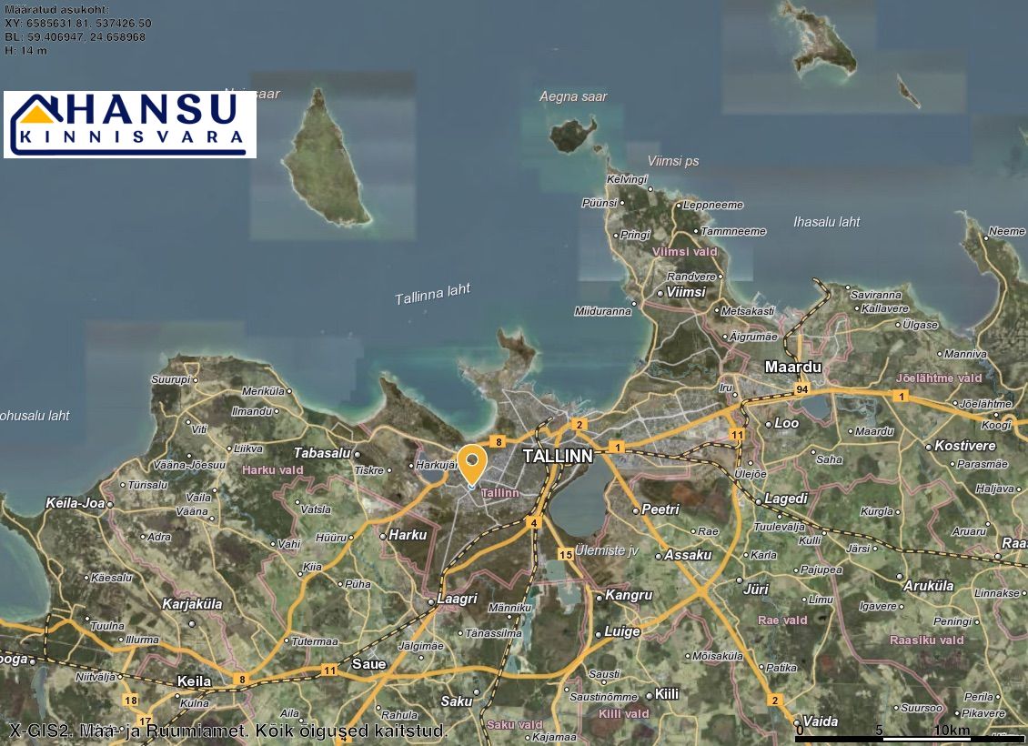Click the road 94 shield near Maardu
This screenshot has height=746, width=1028.
(x=801, y=390)
